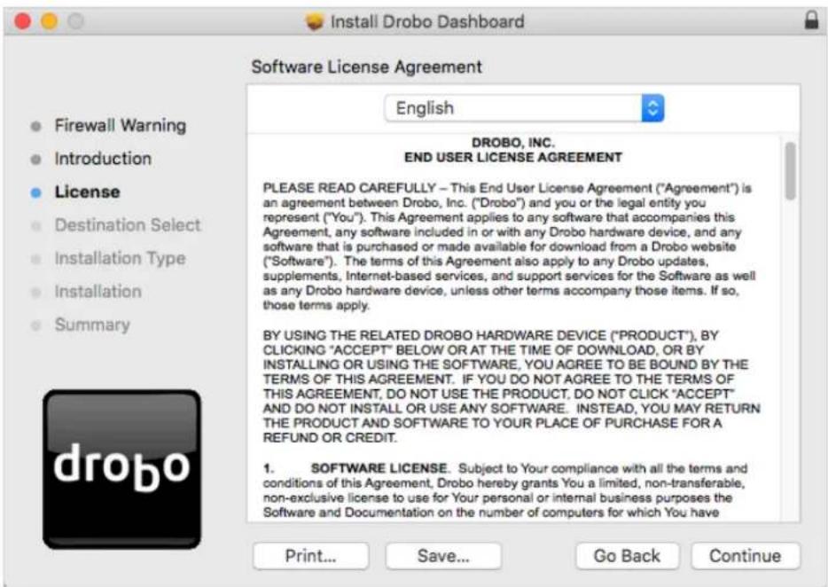Select the Destination Select step
This screenshot has width=828, height=587.
click(128, 225)
